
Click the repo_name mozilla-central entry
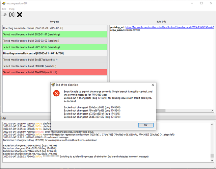pos(125,30)
